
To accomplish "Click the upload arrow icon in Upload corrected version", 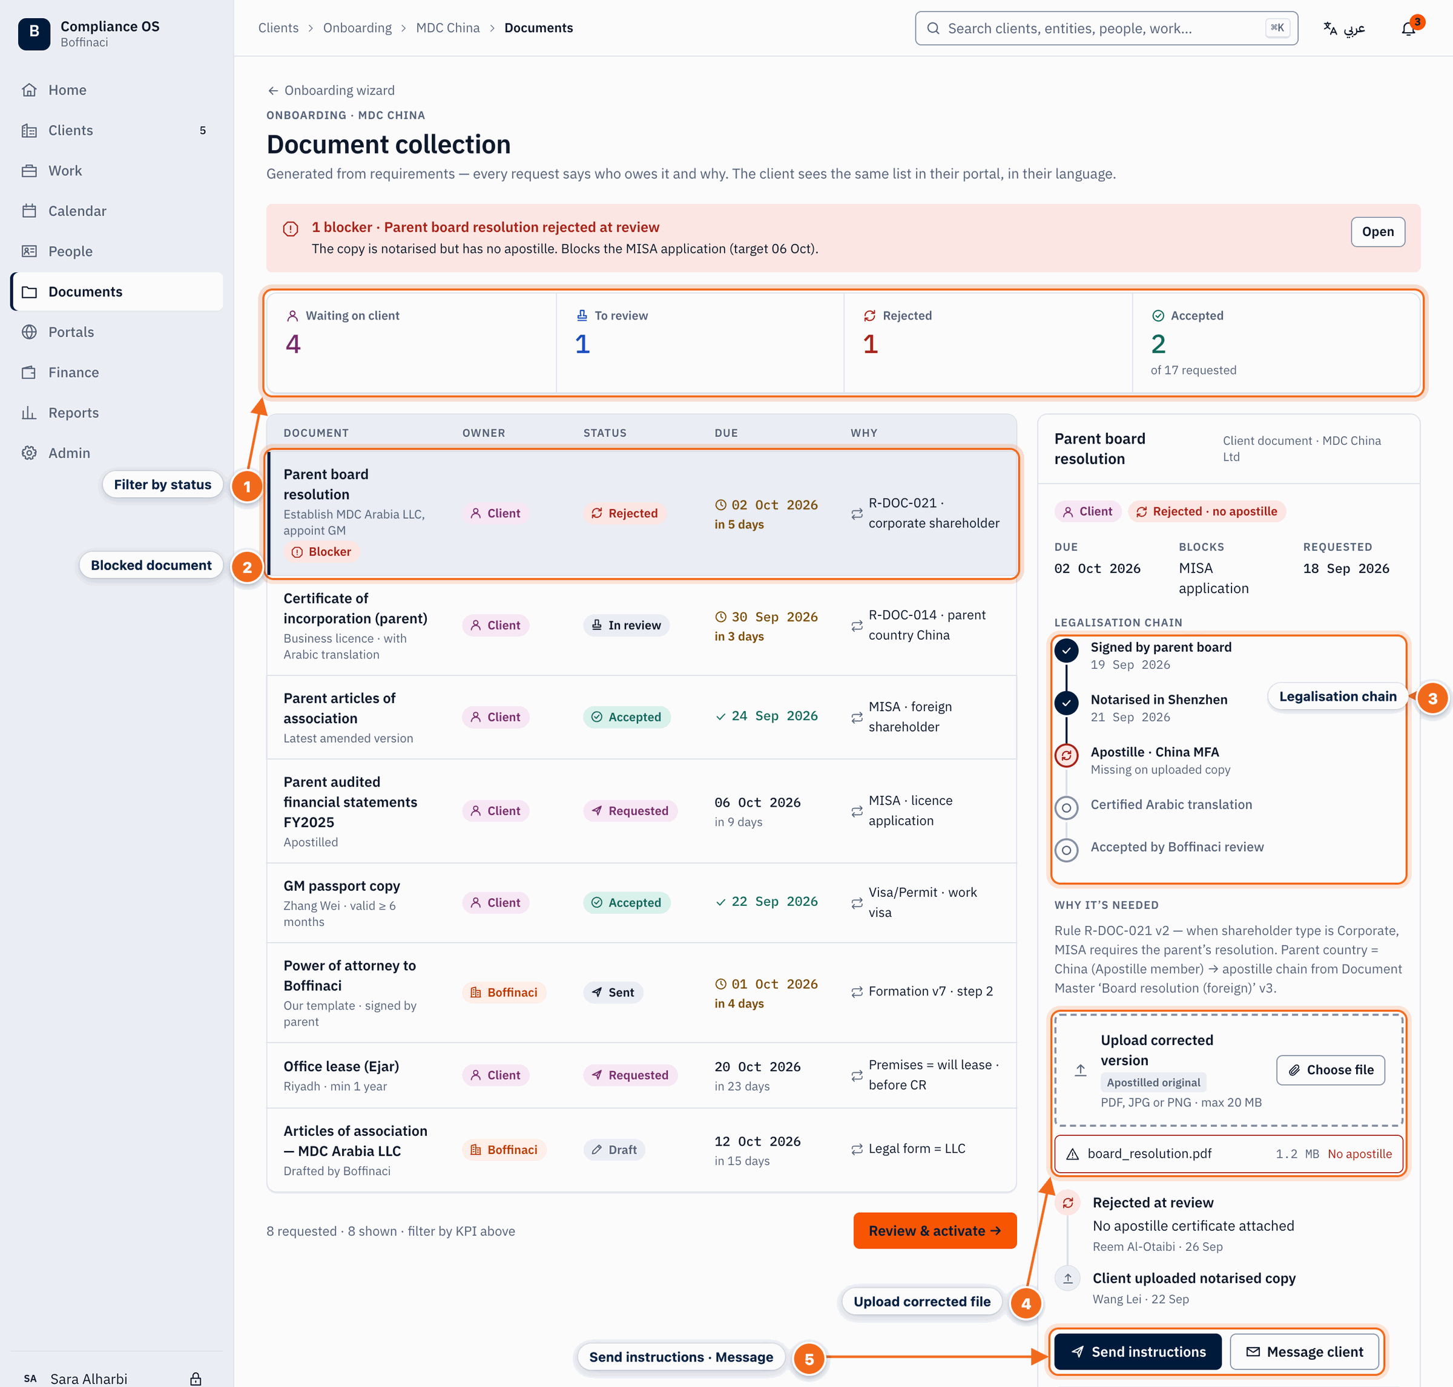I will coord(1080,1070).
